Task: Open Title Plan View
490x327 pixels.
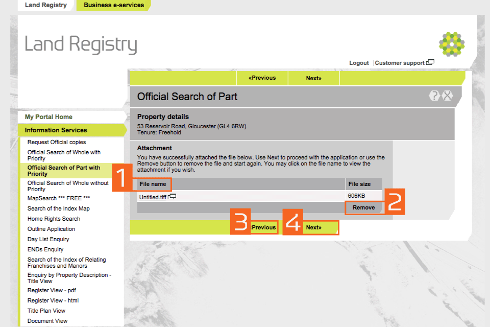Action: click(46, 311)
